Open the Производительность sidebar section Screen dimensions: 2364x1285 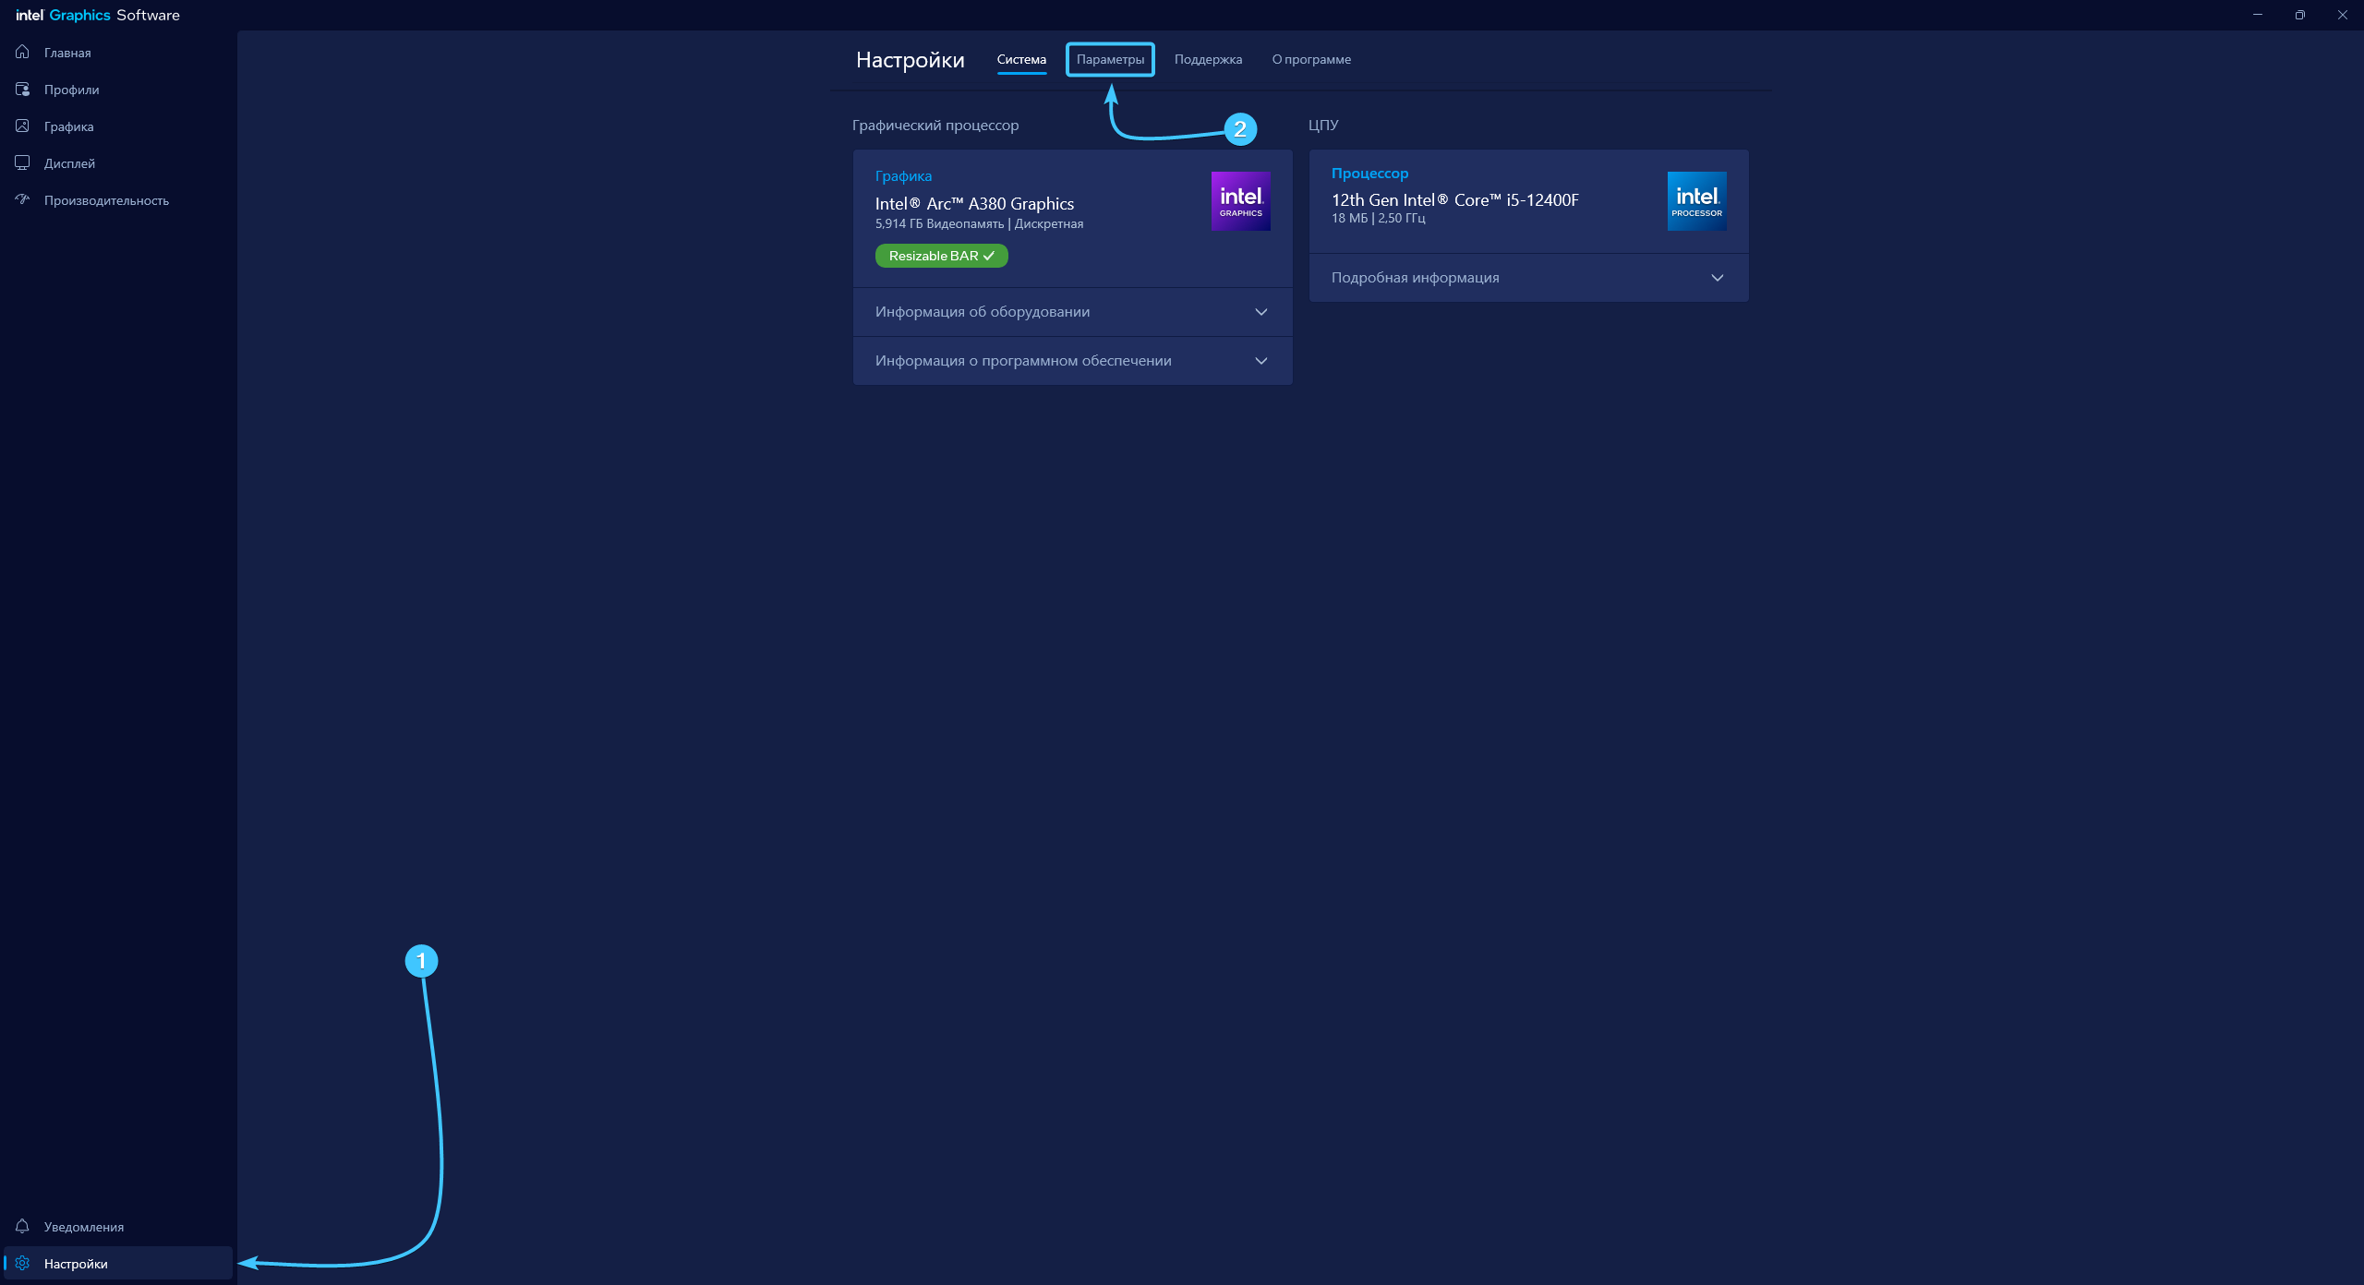point(118,200)
